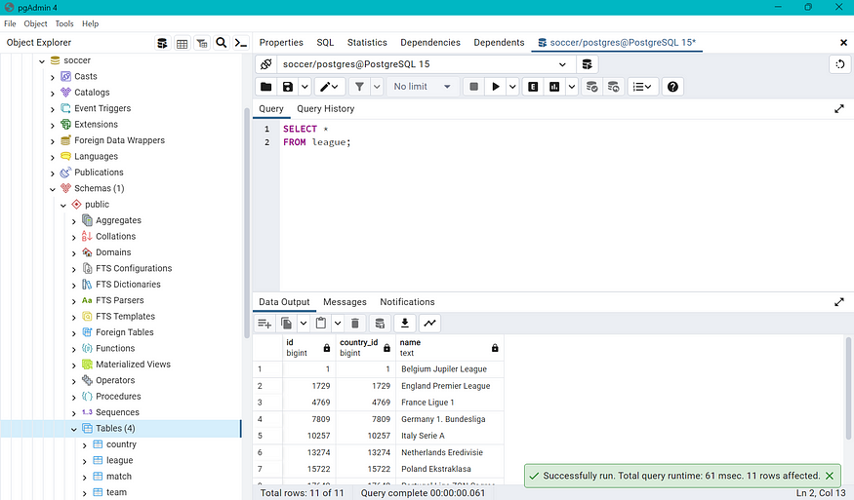Open the File menu
Image resolution: width=854 pixels, height=500 pixels.
coord(10,24)
